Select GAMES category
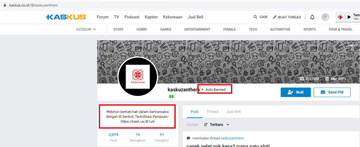 click(x=166, y=29)
